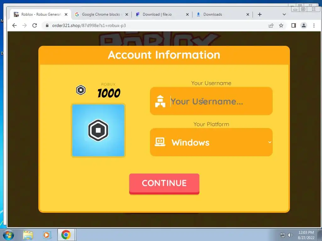
Task: Click the 1000 Robux amount text
Action: 109,93
